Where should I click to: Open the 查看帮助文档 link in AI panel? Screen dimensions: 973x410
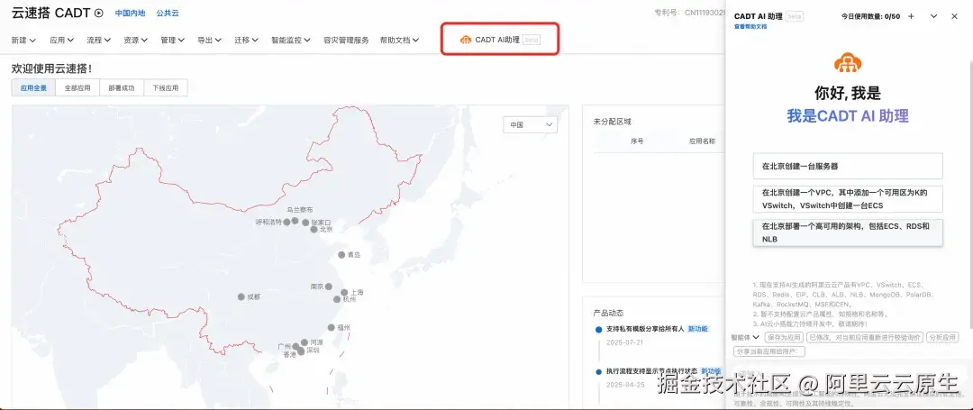point(750,27)
